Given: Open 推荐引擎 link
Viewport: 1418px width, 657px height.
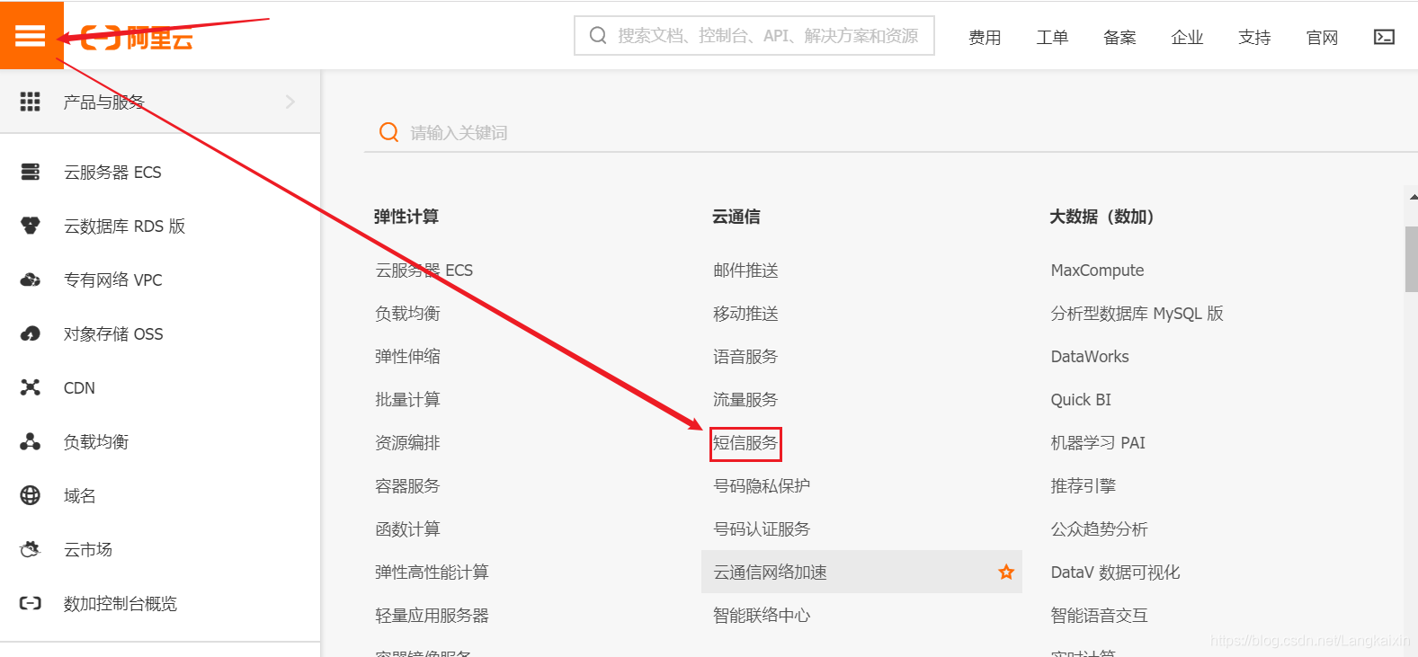Looking at the screenshot, I should (x=1083, y=486).
